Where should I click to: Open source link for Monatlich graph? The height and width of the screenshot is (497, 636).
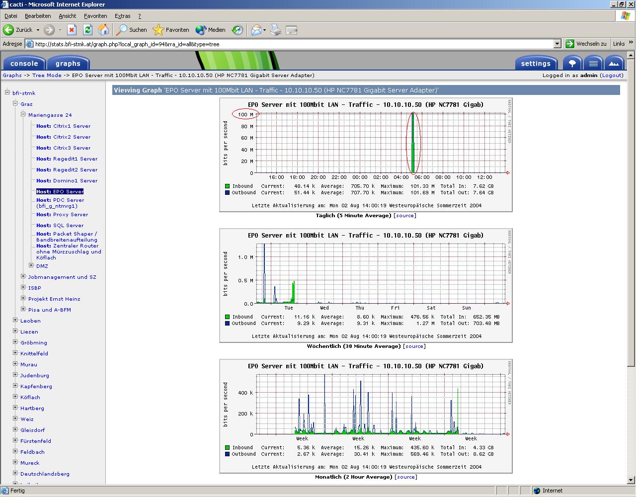click(x=405, y=477)
